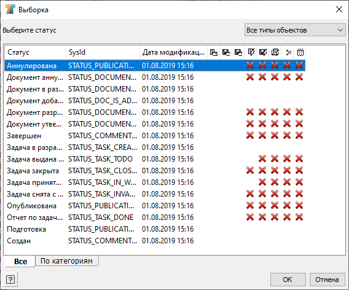Click the third save-and-view column header icon
This screenshot has height=290, width=349.
pyautogui.click(x=238, y=52)
